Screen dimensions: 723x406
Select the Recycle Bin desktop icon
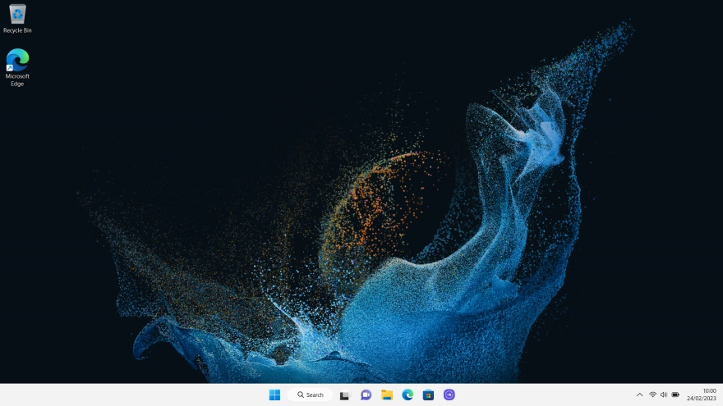[x=17, y=14]
